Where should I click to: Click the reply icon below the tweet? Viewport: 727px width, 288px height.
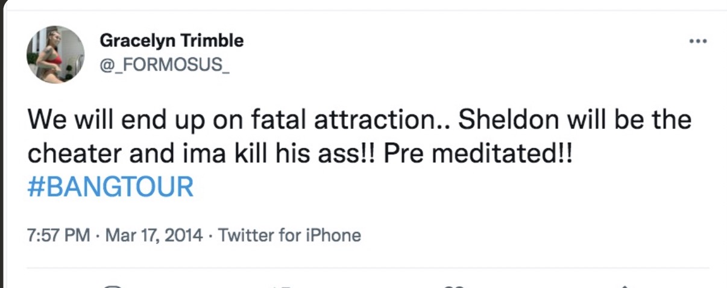(x=113, y=286)
